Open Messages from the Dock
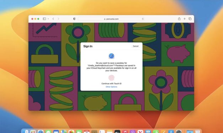This screenshot has width=223, height=133. [48, 132]
